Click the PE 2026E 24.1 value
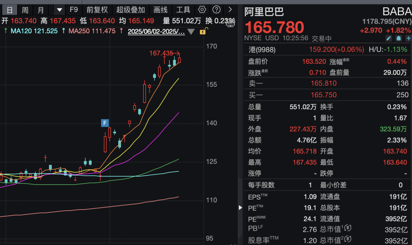Screen dimensions: 412x245 click(x=310, y=219)
